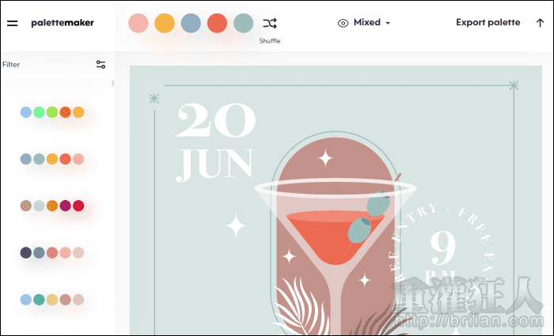The image size is (554, 336).
Task: Choose the bright blue-green-orange palette in sidebar
Action: [x=52, y=112]
